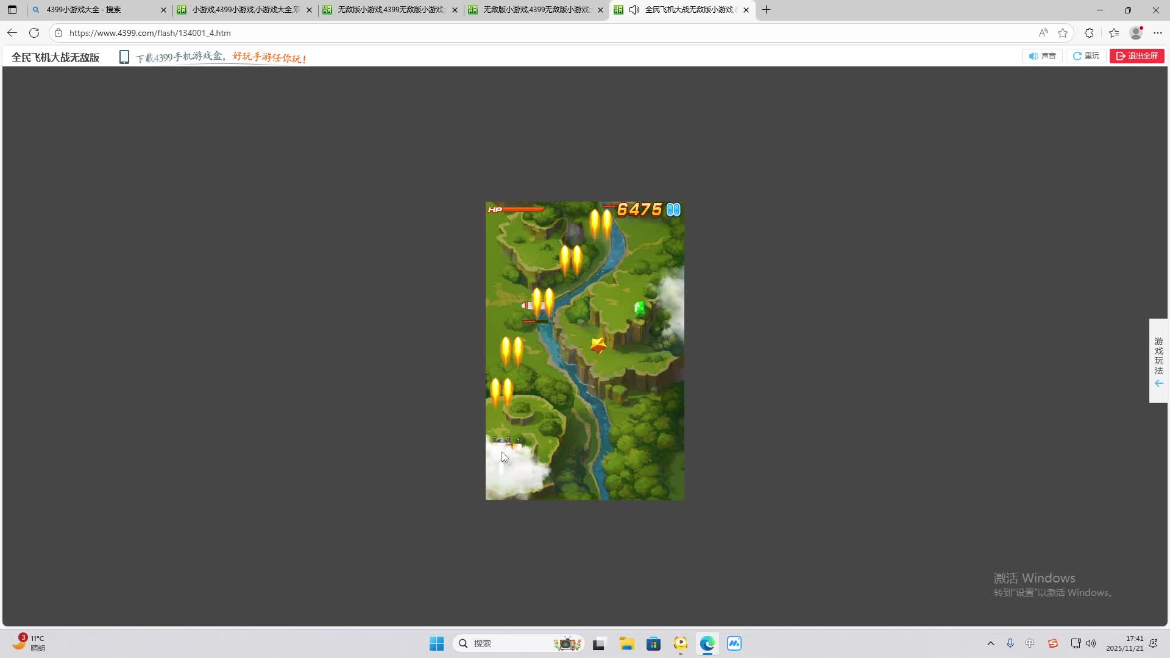
Task: Collect the green gem in the game
Action: click(639, 308)
